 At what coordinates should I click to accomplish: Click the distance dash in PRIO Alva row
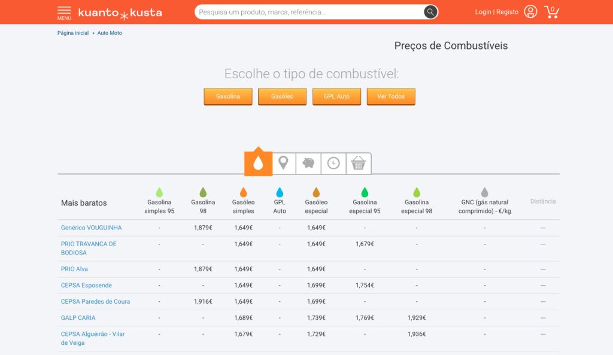click(543, 269)
